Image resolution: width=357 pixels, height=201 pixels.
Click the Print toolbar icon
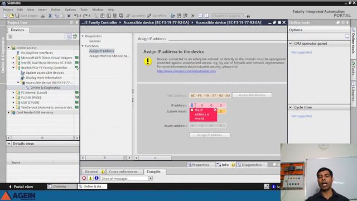(x=42, y=16)
